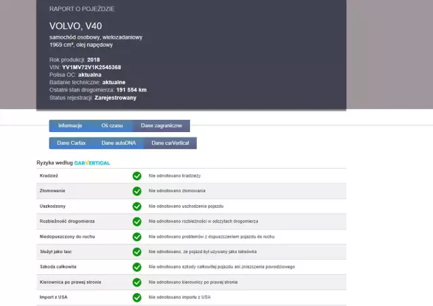Select the Dane zagraniczne tab

(161, 126)
